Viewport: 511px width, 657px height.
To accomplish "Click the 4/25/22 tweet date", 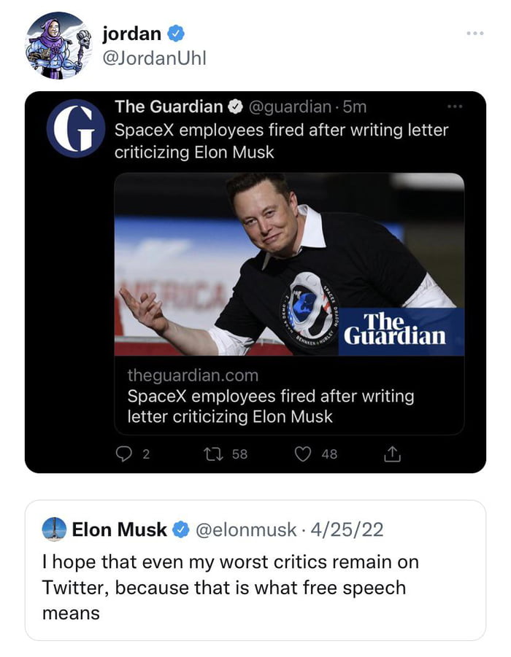I will 347,530.
